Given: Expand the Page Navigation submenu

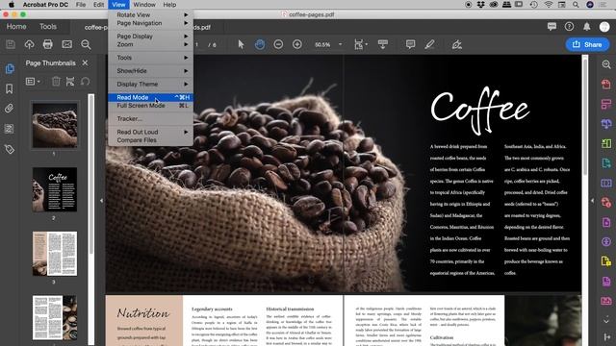Looking at the screenshot, I should tap(151, 23).
